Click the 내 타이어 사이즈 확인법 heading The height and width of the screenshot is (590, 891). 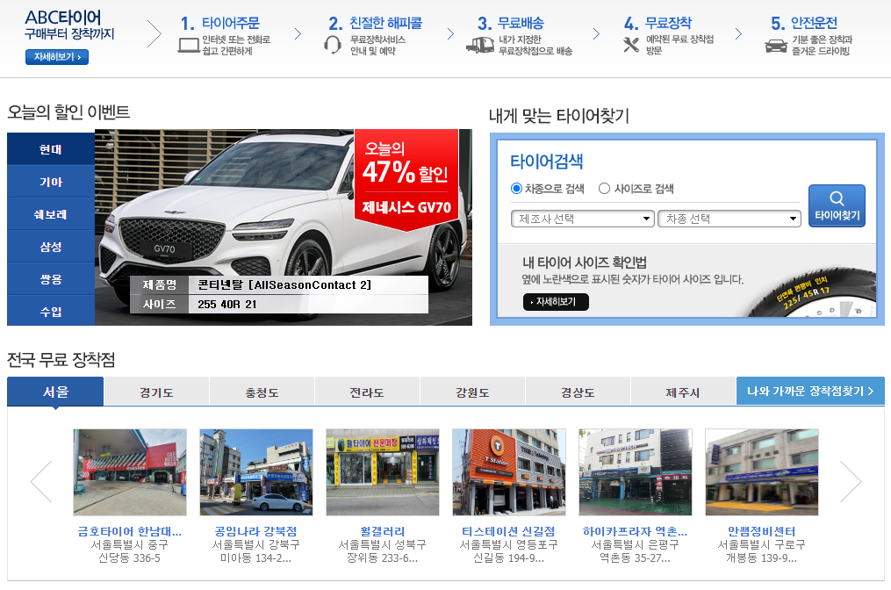pyautogui.click(x=585, y=263)
